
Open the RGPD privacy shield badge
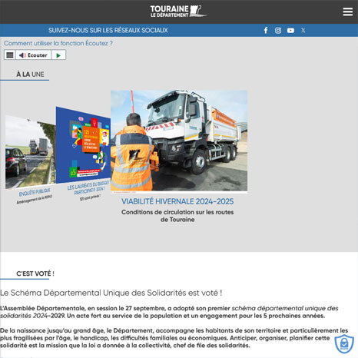click(344, 343)
